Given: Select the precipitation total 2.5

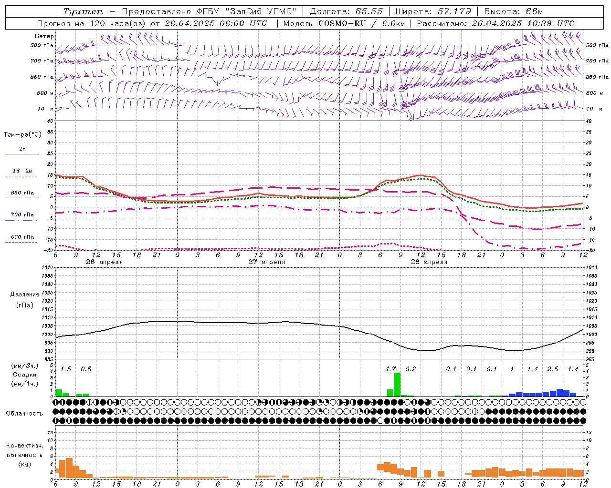Looking at the screenshot, I should tap(553, 369).
